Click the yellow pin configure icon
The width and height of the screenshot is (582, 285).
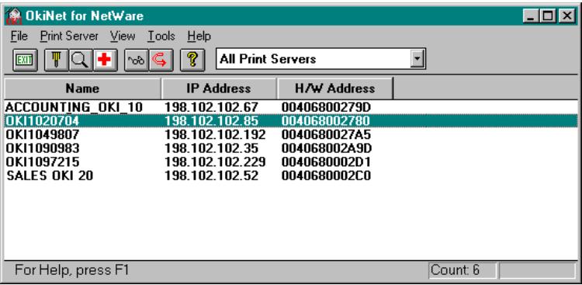click(56, 60)
